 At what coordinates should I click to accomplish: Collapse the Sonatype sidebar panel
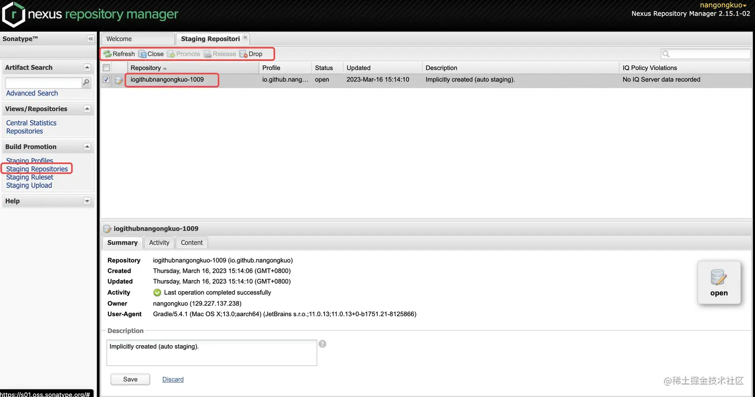90,39
